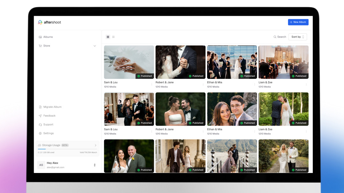Click the Migrate Album document icon
The image size is (344, 193).
[x=40, y=107]
